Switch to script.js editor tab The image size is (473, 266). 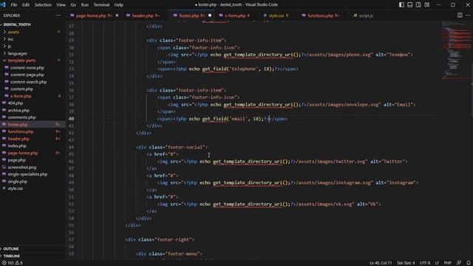(x=366, y=16)
